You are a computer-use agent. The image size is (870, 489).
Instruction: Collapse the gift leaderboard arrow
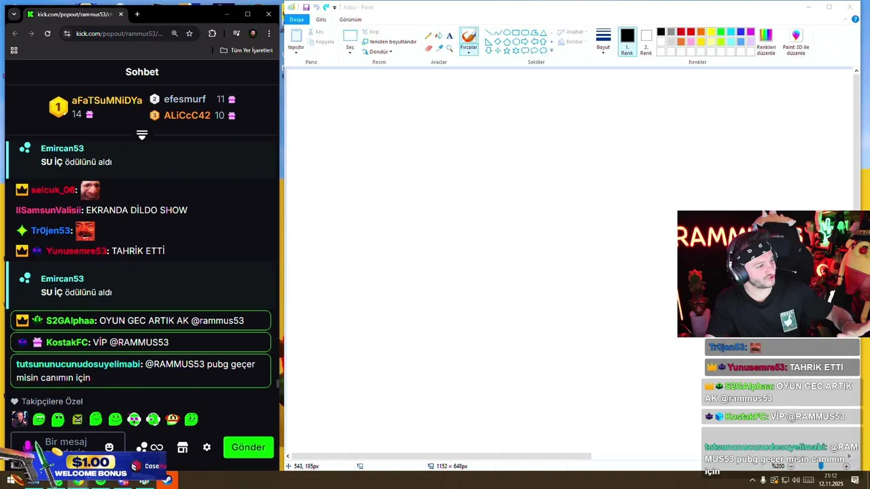(x=142, y=135)
